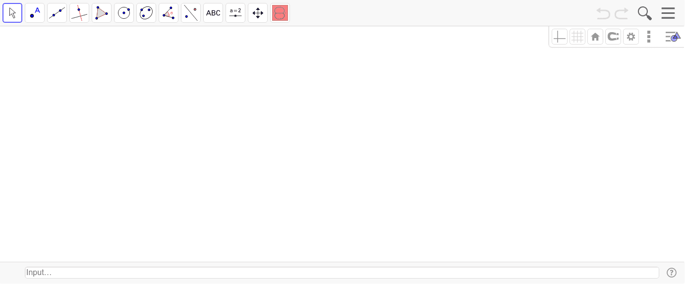Return to the standard home view

pyautogui.click(x=595, y=37)
